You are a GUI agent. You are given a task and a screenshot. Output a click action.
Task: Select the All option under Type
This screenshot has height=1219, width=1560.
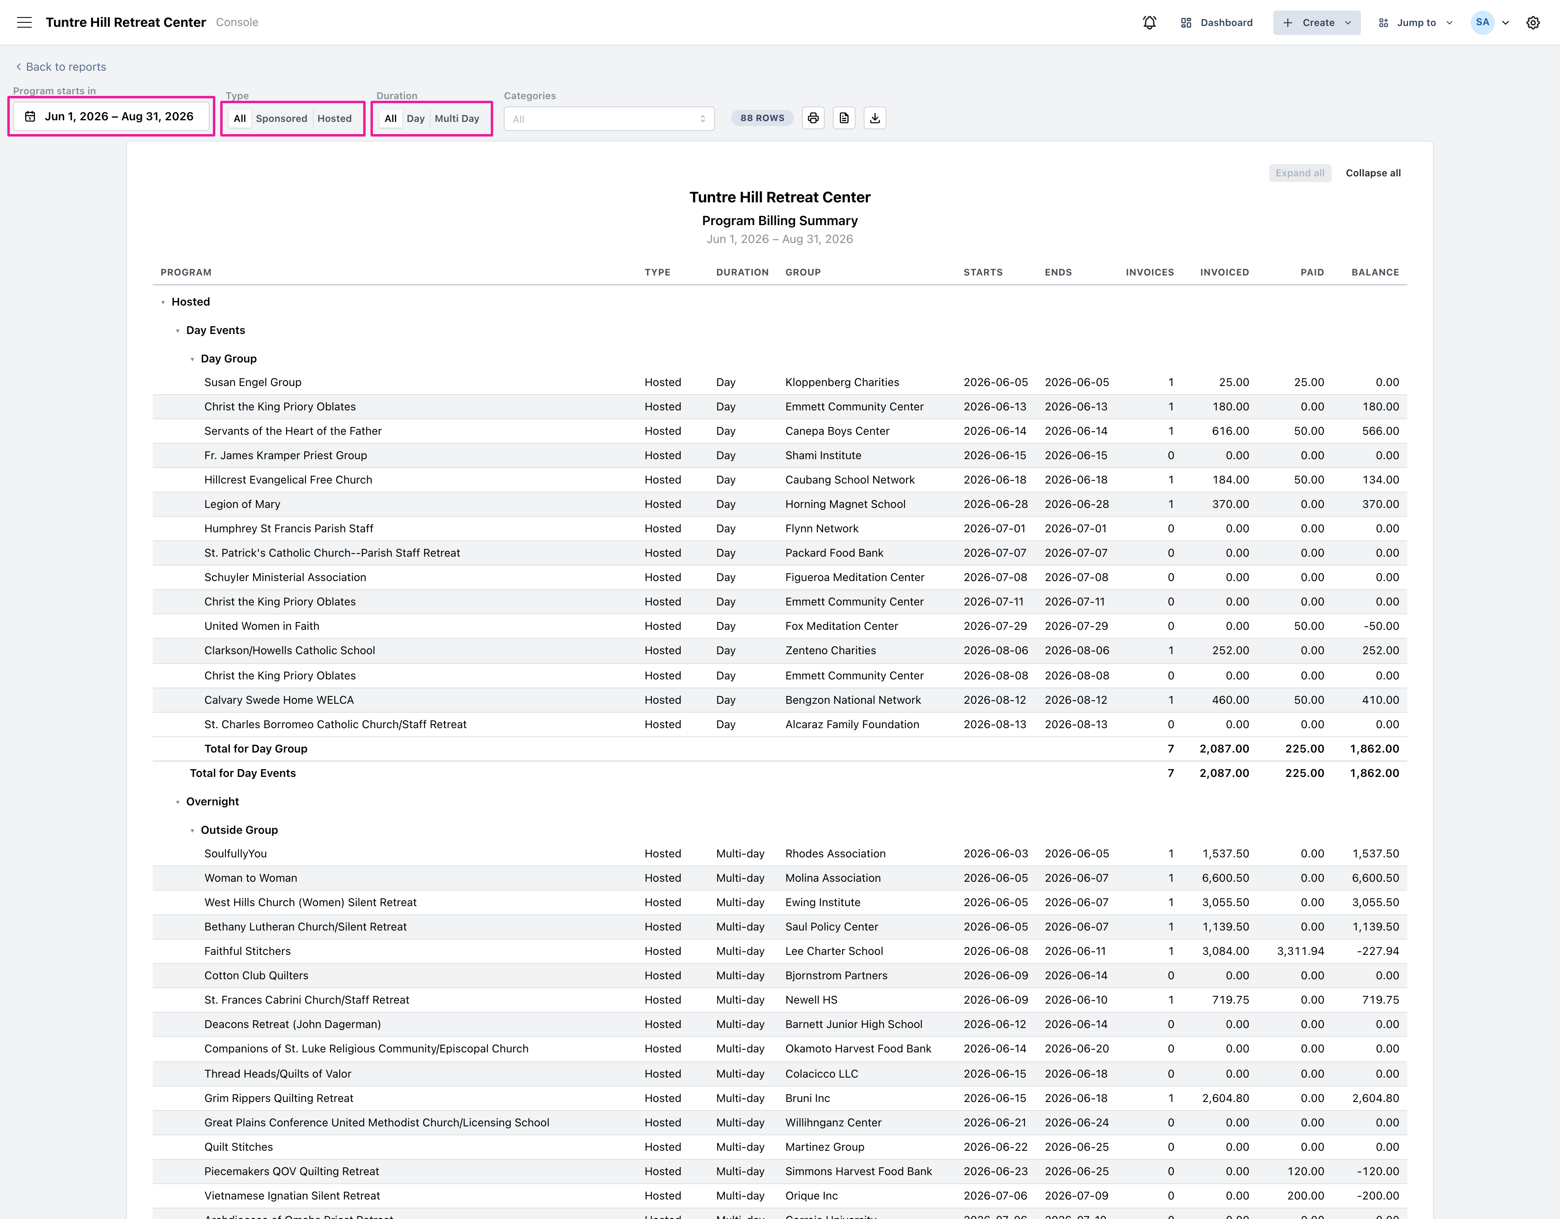click(x=239, y=119)
